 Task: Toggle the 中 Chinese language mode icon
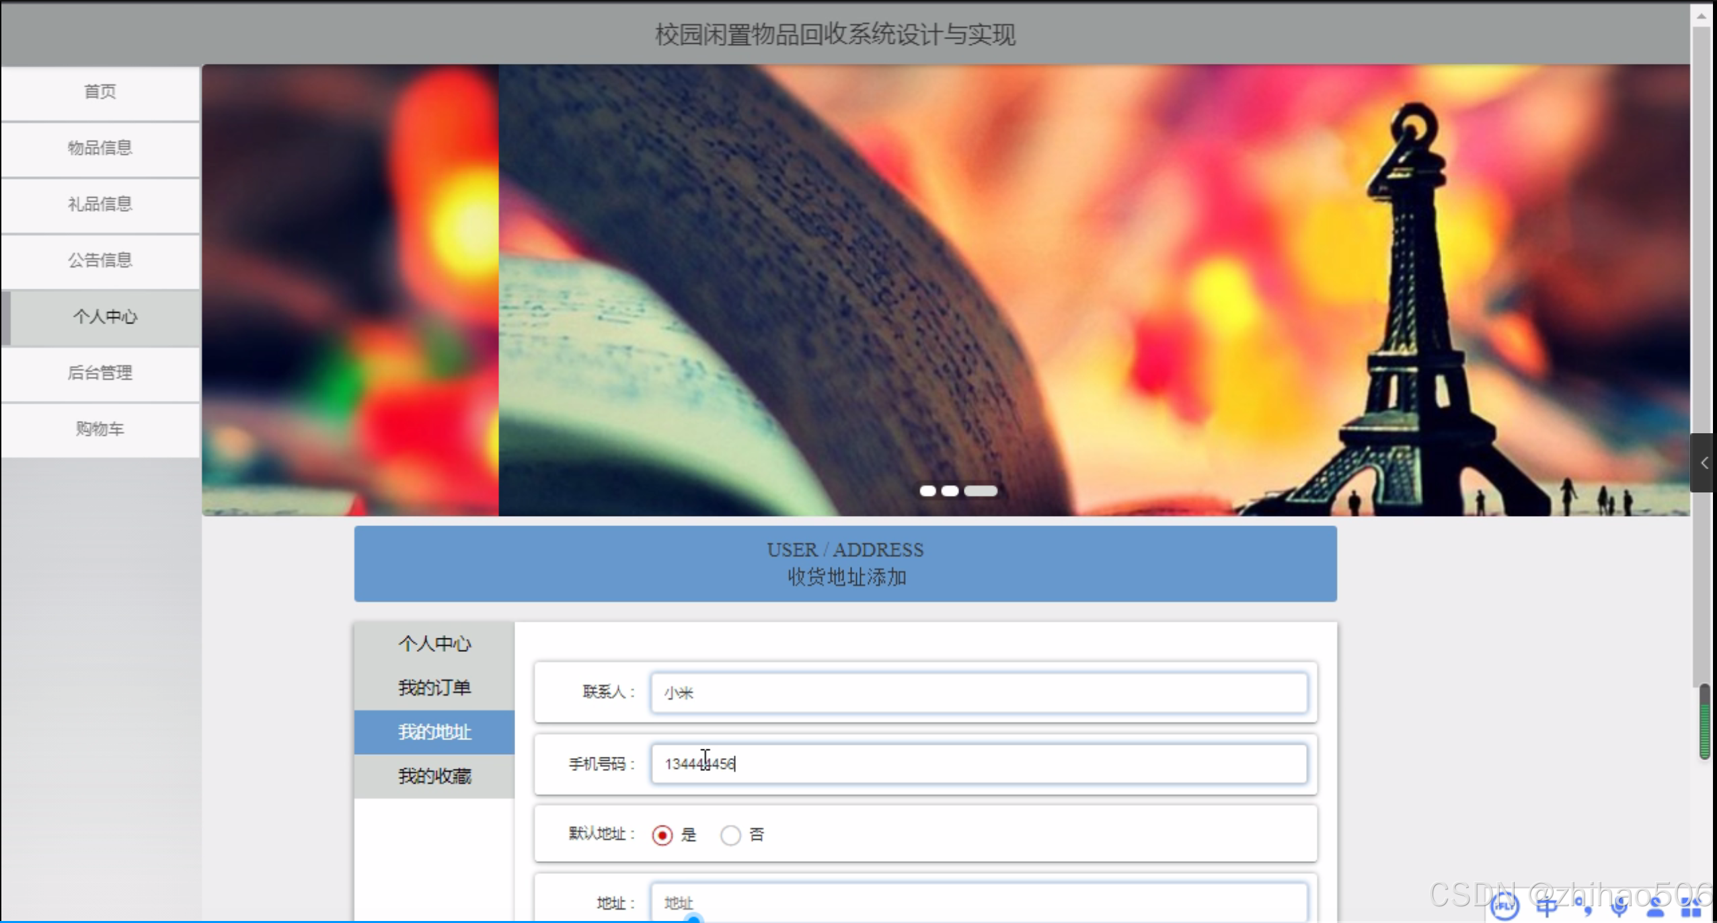pyautogui.click(x=1546, y=907)
